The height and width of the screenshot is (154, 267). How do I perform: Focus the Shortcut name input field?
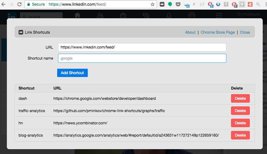point(142,58)
